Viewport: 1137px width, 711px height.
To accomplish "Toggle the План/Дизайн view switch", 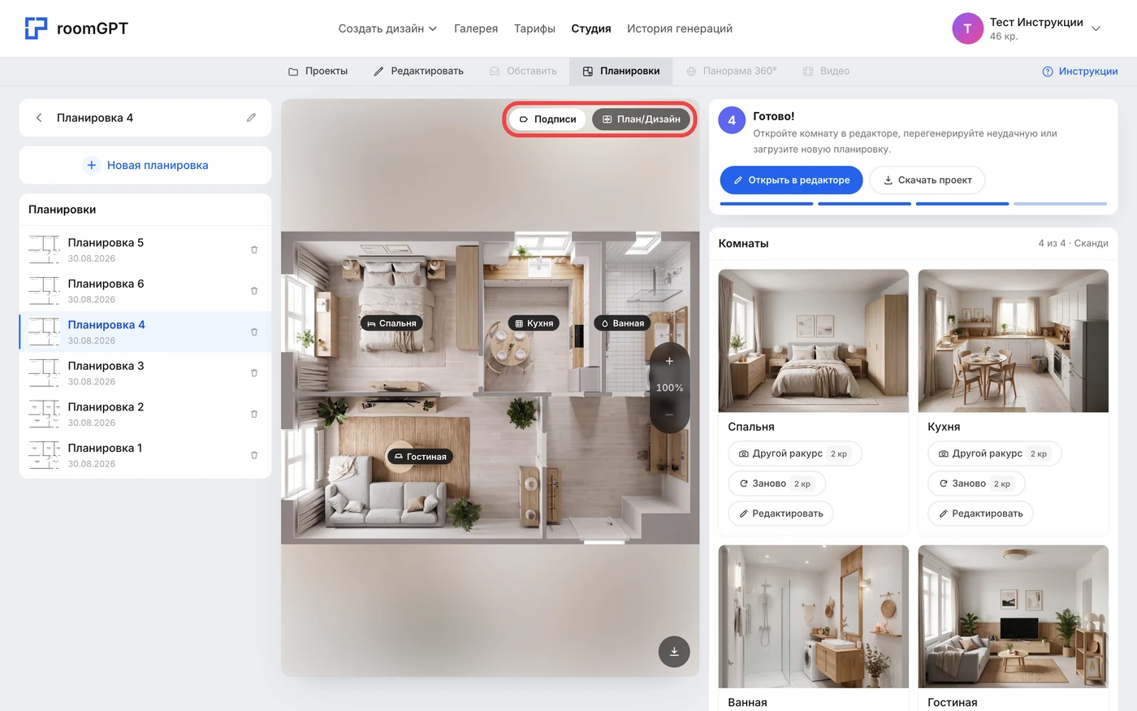I will coord(641,119).
